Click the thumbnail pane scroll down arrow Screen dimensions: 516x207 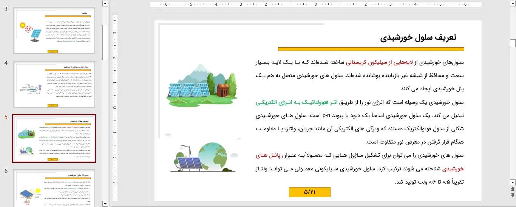pos(105,204)
